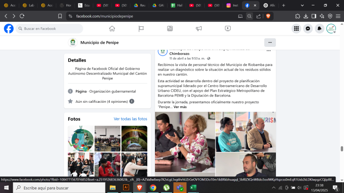Open the child in red jacket photo
Image resolution: width=344 pixels, height=193 pixels.
tap(107, 164)
